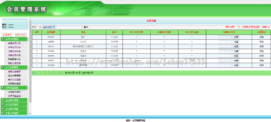Open 奖金制度管理 in the sidebar
Screen dimensions: 271x122
coord(14,76)
